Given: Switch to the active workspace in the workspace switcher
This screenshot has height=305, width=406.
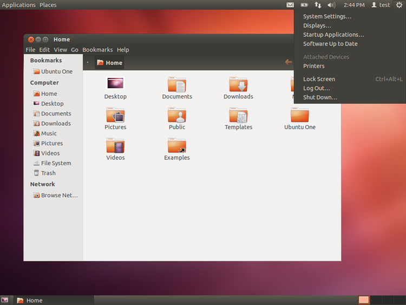Looking at the screenshot, I should [364, 300].
